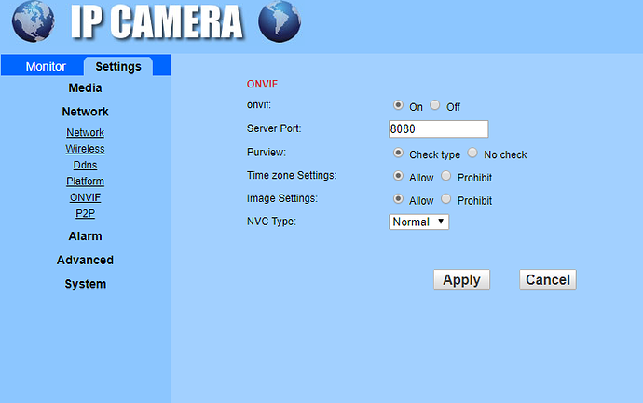Screen dimensions: 643x403
Task: Open the Advanced settings section
Action: (x=85, y=260)
